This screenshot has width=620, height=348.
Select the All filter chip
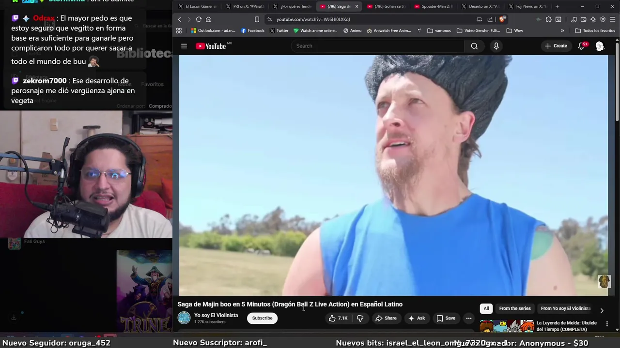[486, 308]
